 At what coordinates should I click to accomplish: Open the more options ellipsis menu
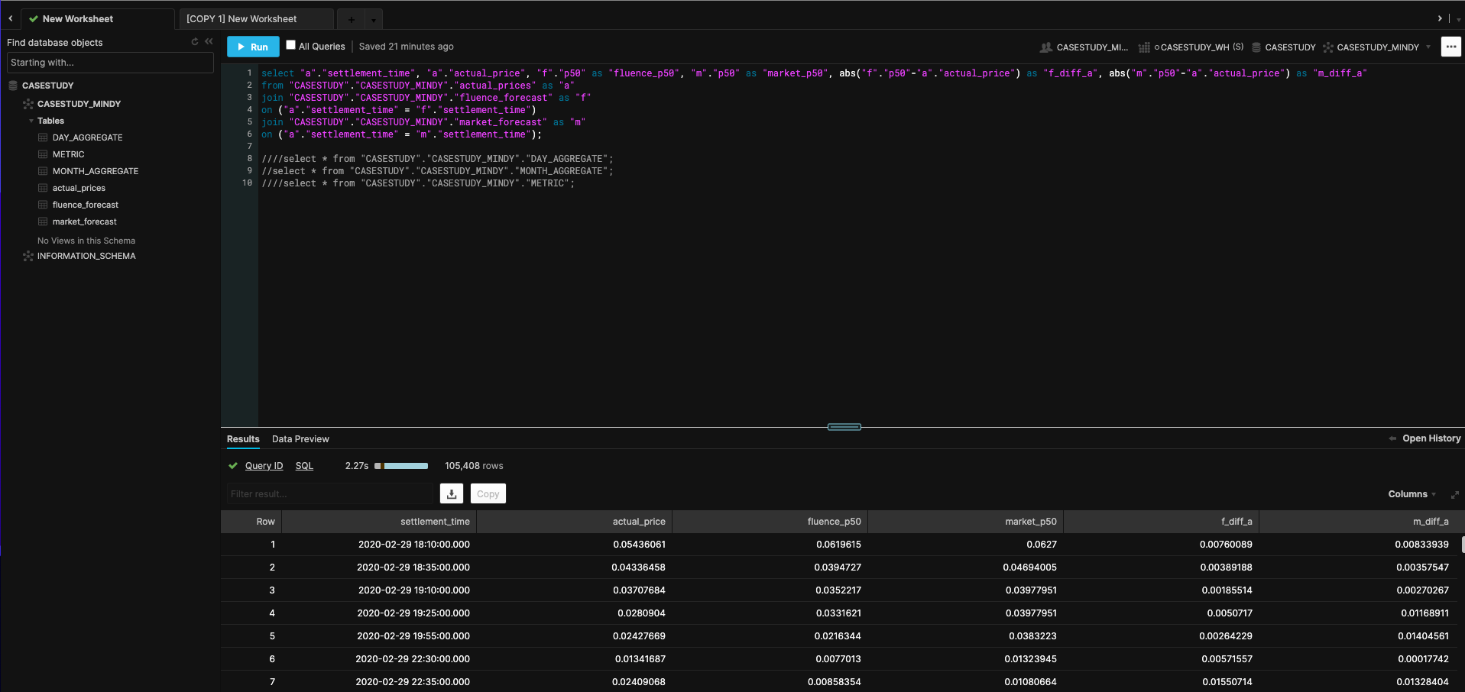1450,47
